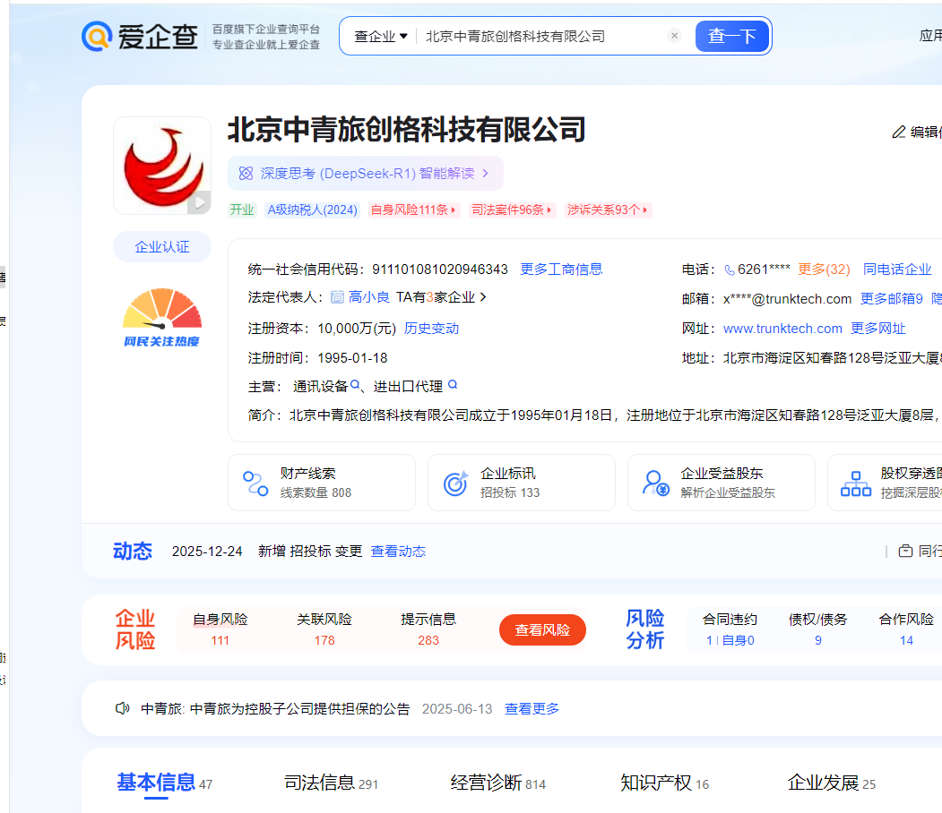
Task: Click the 股权穿透 hierarchy icon
Action: 856,484
